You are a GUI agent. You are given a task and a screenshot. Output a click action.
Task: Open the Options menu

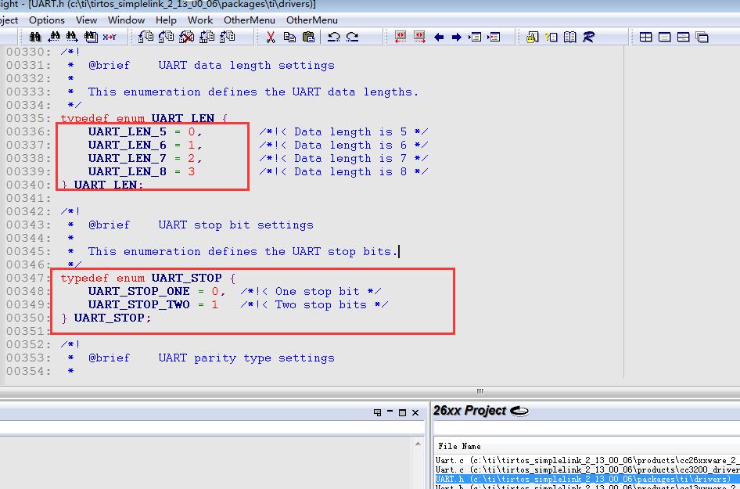tap(47, 20)
